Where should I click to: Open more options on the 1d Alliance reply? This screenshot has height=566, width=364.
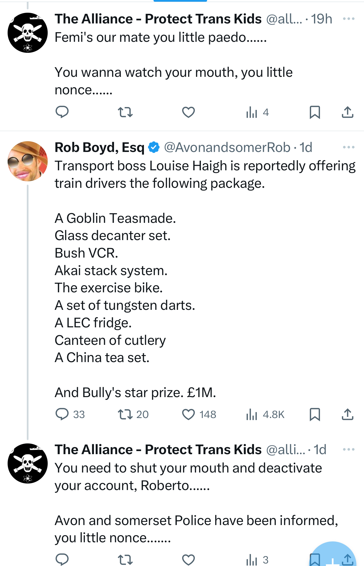point(348,449)
